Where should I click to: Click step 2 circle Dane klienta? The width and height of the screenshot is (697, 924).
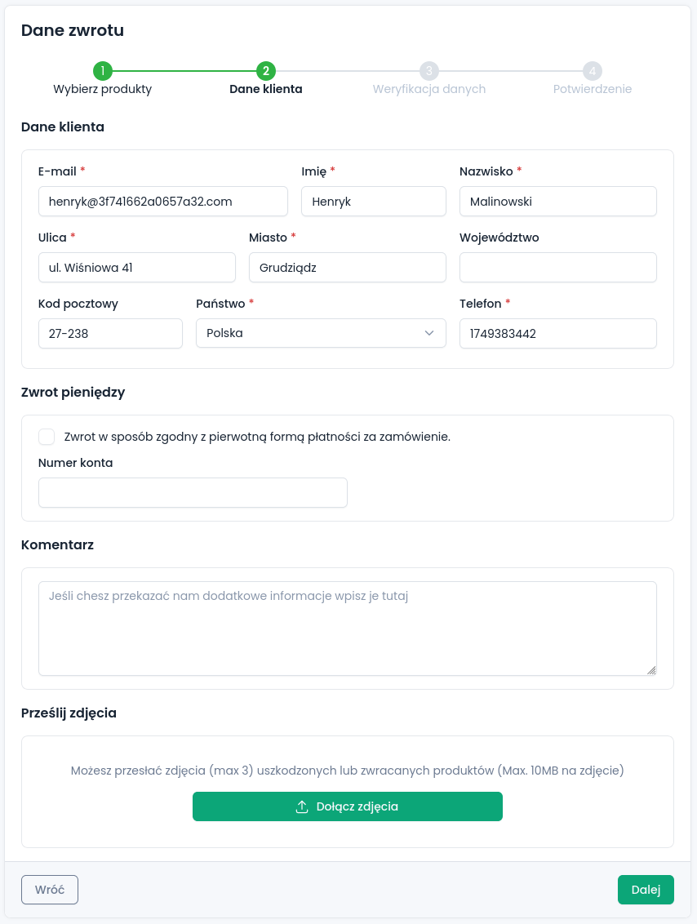[266, 71]
